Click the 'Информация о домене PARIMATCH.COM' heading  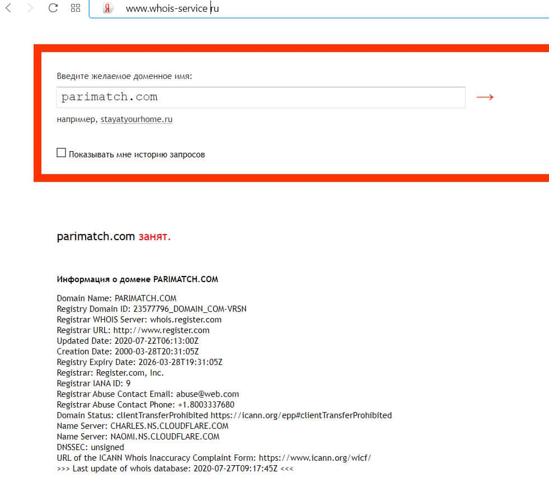(137, 279)
